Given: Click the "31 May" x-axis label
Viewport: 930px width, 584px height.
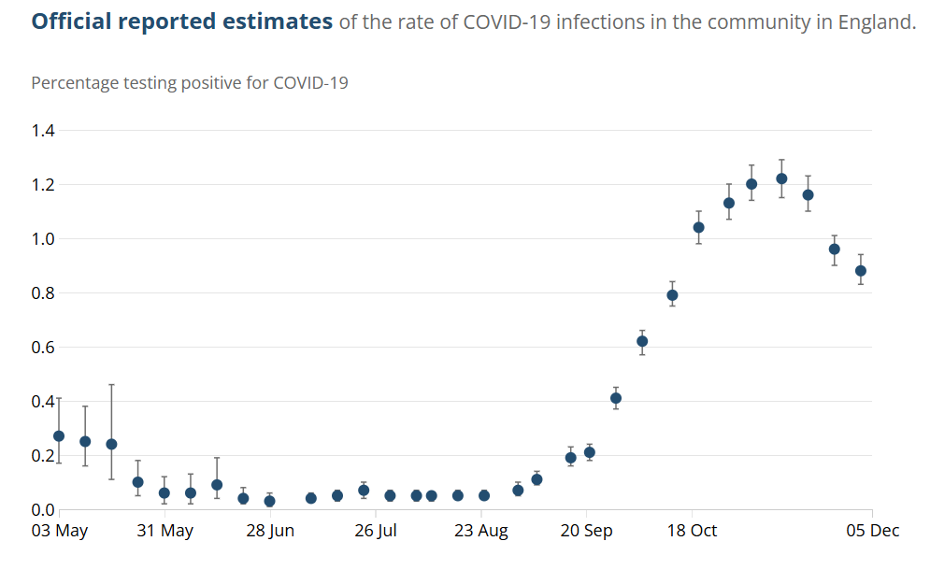Looking at the screenshot, I should 165,531.
